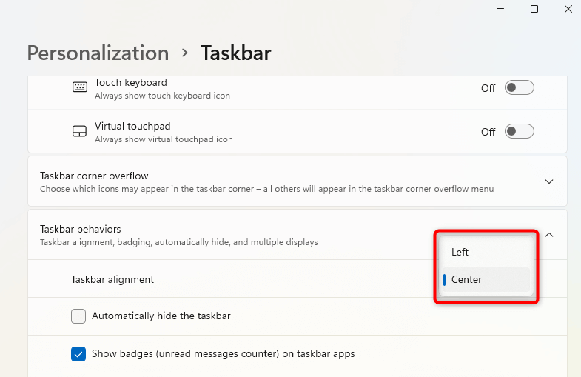Minimize the Settings window
This screenshot has height=377, width=581.
click(x=500, y=9)
